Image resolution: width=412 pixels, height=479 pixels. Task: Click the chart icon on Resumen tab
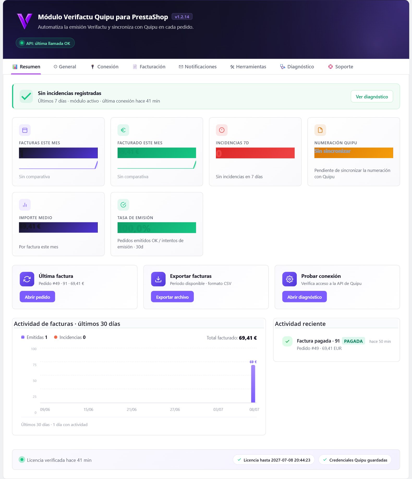pos(15,67)
